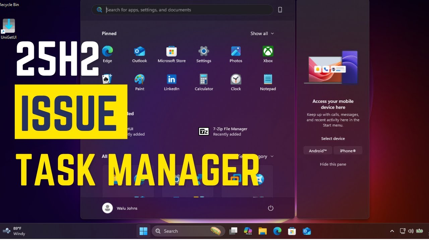429x241 pixels.
Task: Click Hide this pane link
Action: click(333, 164)
